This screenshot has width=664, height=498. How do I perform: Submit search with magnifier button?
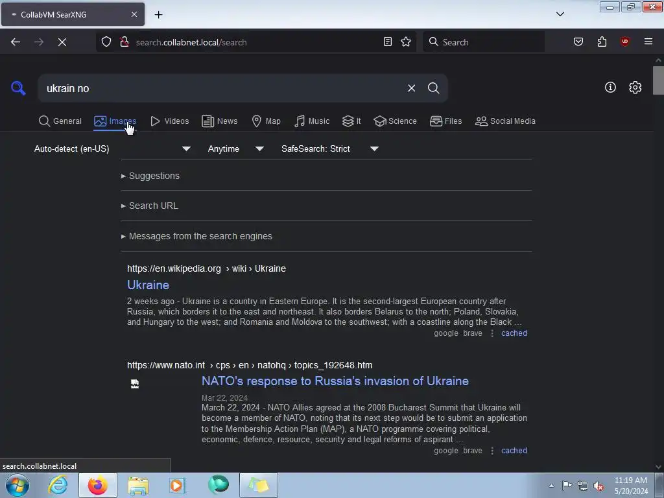click(x=433, y=88)
